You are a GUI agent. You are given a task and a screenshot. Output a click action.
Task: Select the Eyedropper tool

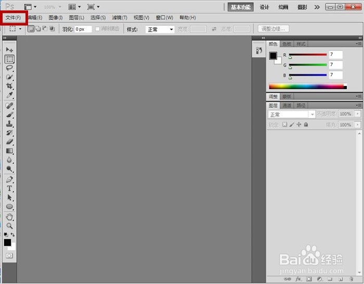pos(9,95)
